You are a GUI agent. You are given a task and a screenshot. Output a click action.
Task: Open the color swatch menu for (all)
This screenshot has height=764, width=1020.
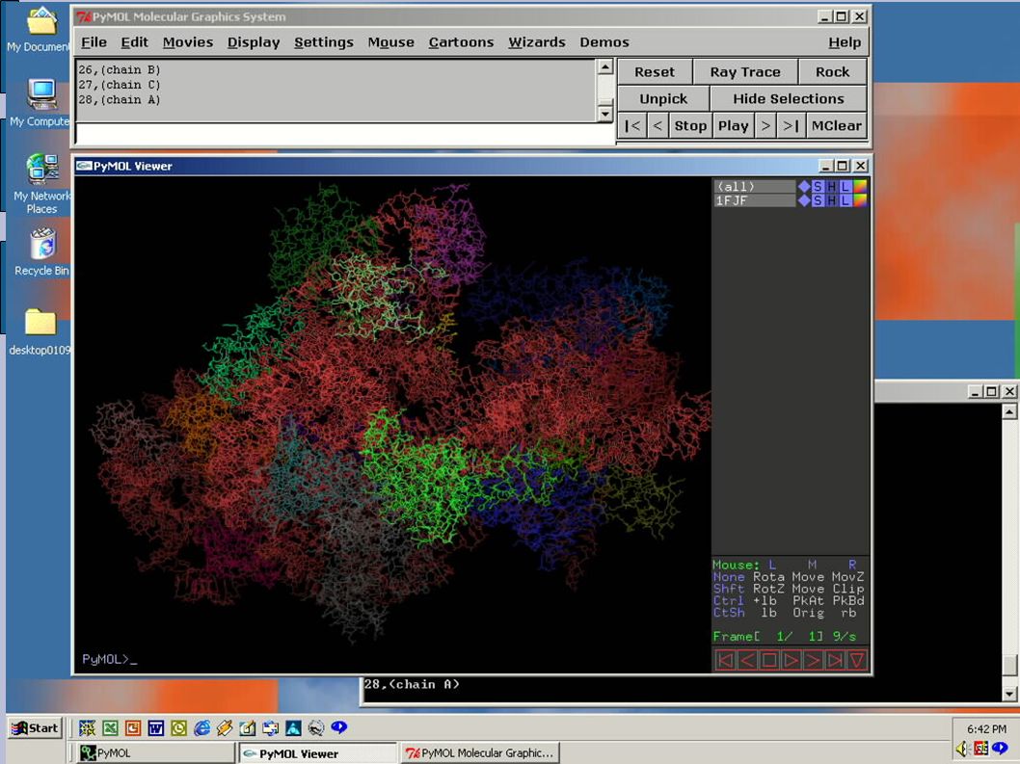click(x=860, y=187)
